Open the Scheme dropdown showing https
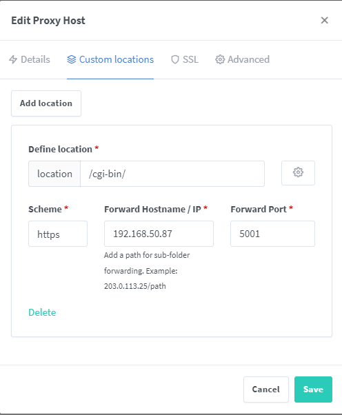Viewport: 342px width, 415px height. (x=58, y=234)
